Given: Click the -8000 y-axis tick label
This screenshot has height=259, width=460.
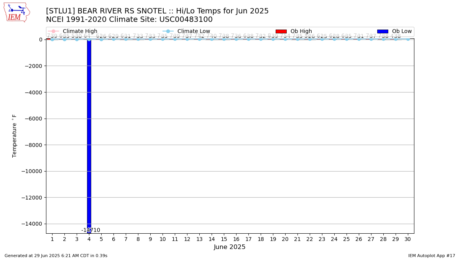Looking at the screenshot, I should click(x=33, y=145).
